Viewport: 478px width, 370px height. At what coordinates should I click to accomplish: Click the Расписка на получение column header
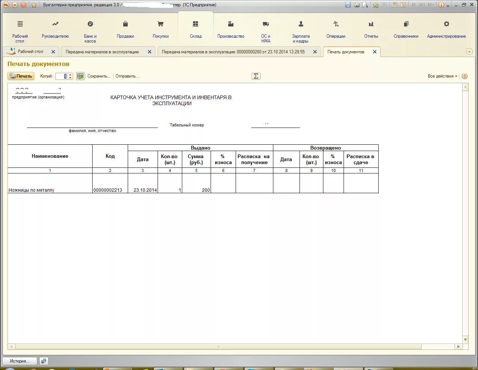tap(254, 159)
